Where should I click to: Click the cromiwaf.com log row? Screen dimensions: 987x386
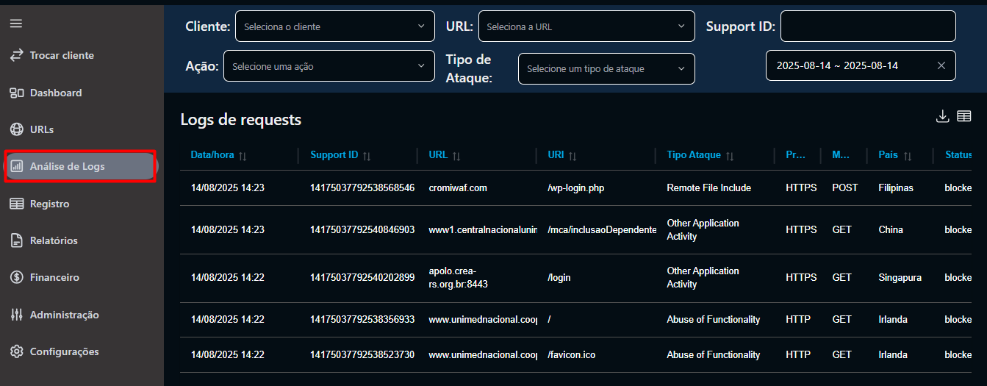(458, 188)
